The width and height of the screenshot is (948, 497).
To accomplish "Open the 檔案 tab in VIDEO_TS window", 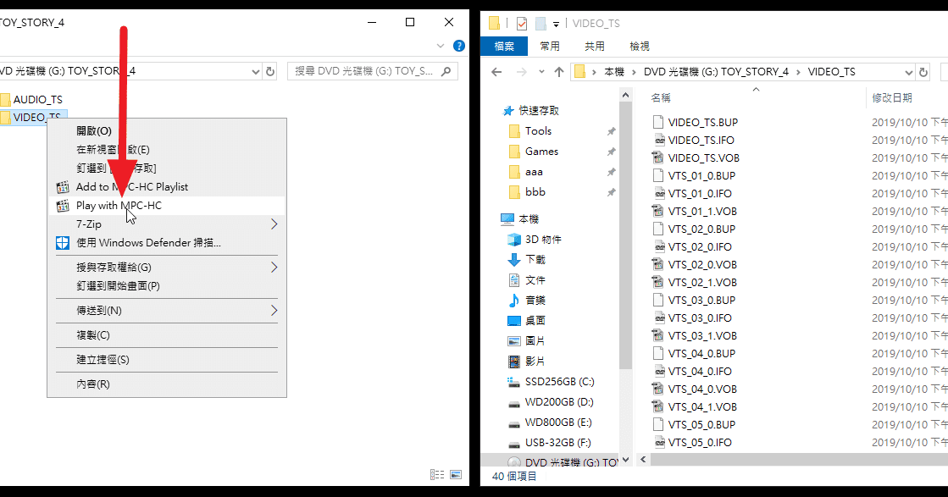I will [x=503, y=46].
